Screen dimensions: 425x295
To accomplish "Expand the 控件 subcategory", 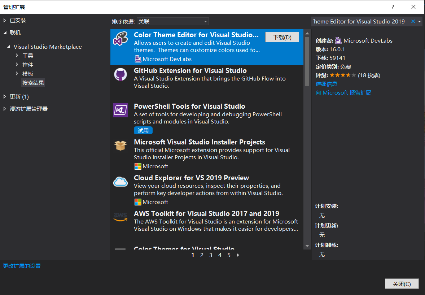I will 17,65.
